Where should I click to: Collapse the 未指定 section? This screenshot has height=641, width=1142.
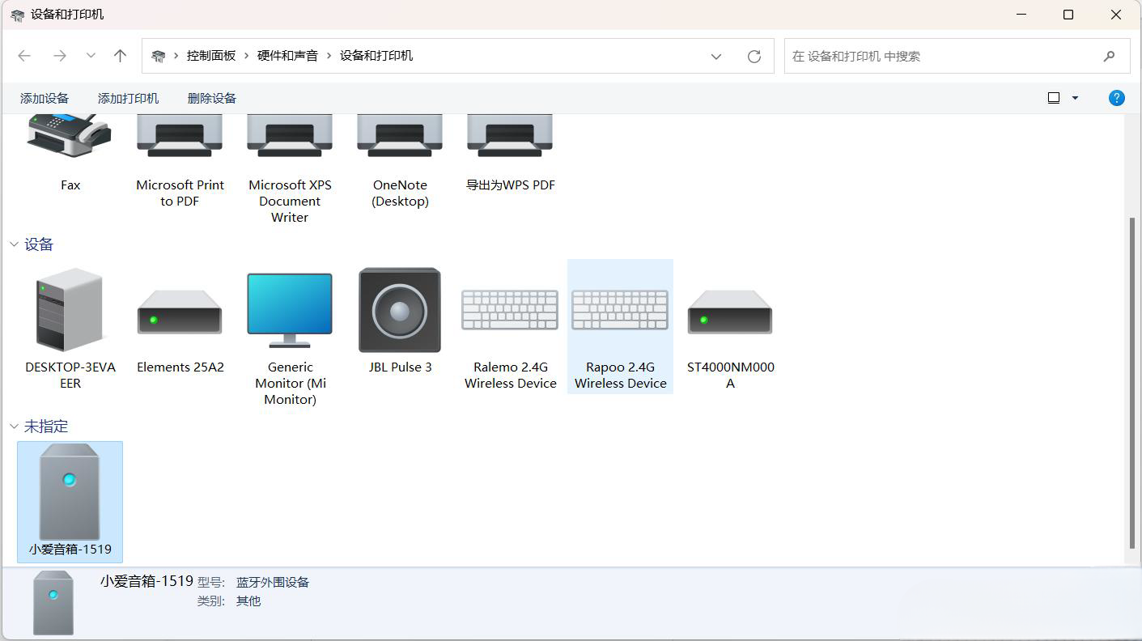point(13,426)
